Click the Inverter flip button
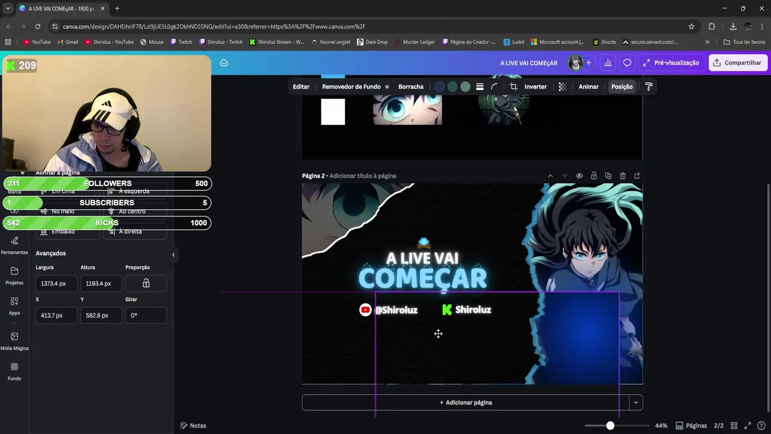The image size is (771, 434). click(535, 87)
